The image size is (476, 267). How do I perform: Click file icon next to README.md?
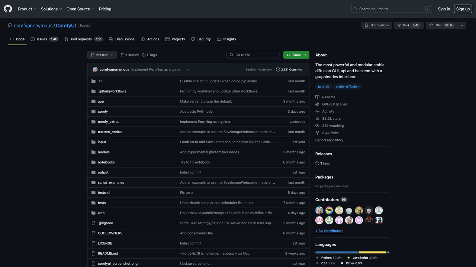click(94, 254)
